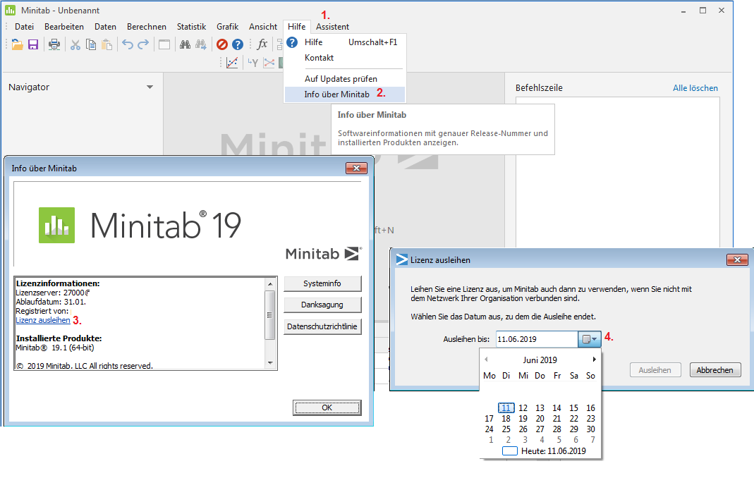Open the Berechnen menu

point(147,27)
